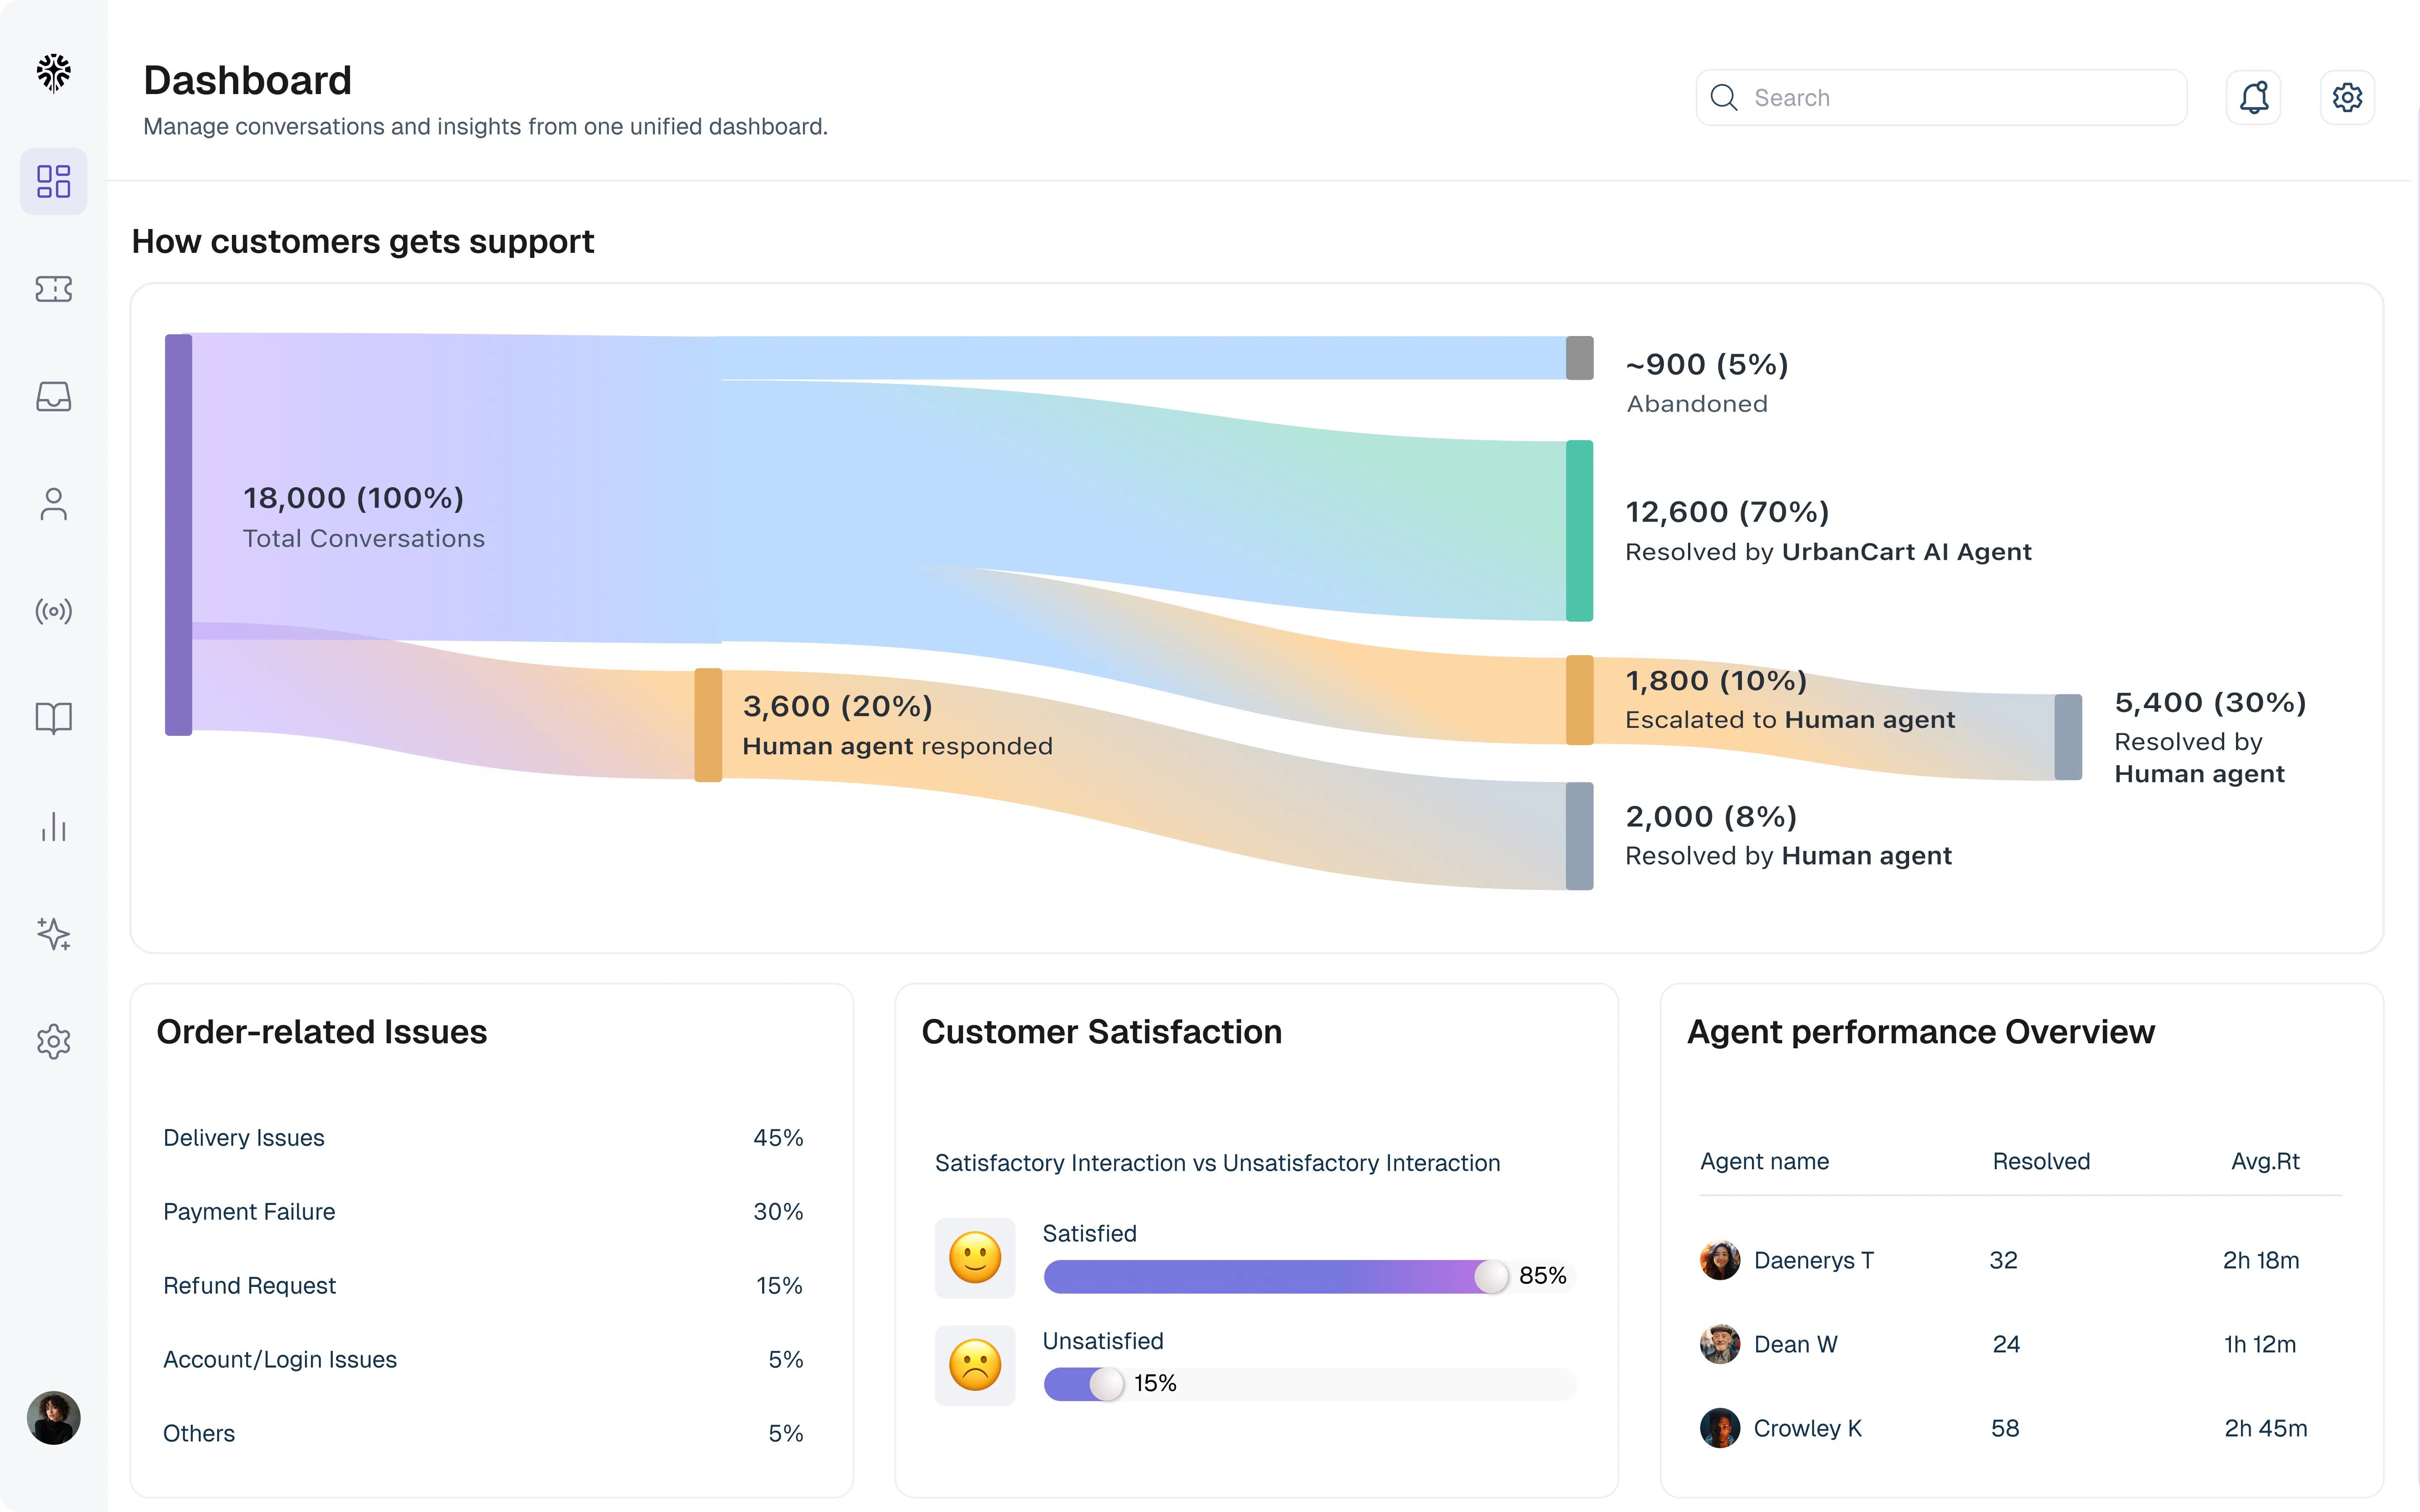Select the Others row label
The width and height of the screenshot is (2420, 1512).
[x=199, y=1433]
